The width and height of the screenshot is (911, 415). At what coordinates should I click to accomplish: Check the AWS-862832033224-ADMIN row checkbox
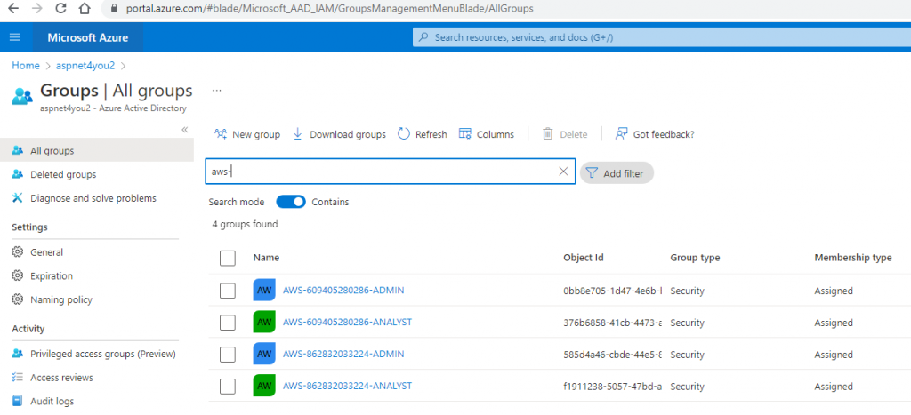point(228,354)
